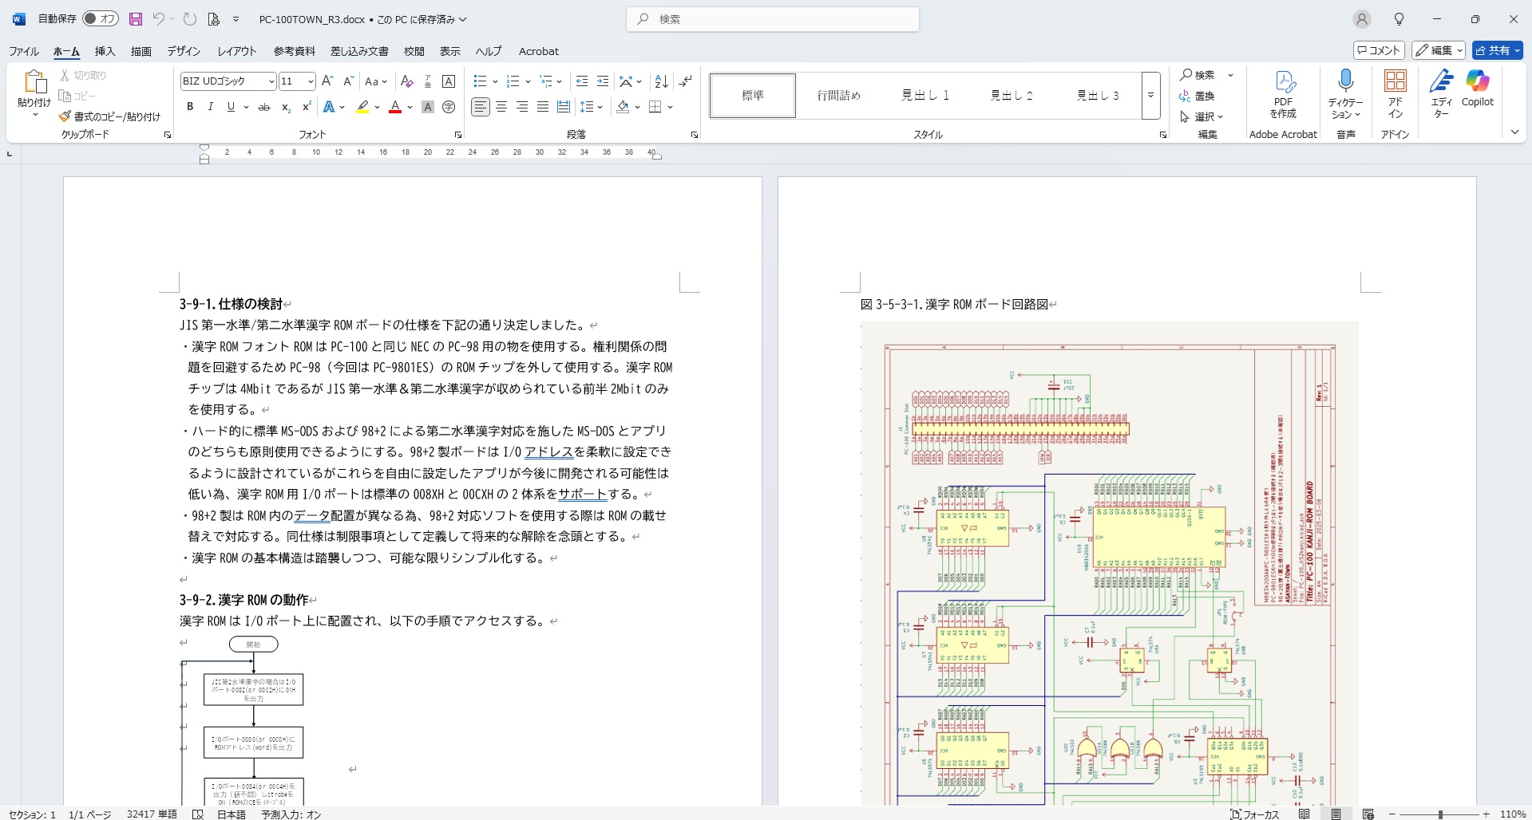Click the search (検索) box in title bar

point(773,19)
